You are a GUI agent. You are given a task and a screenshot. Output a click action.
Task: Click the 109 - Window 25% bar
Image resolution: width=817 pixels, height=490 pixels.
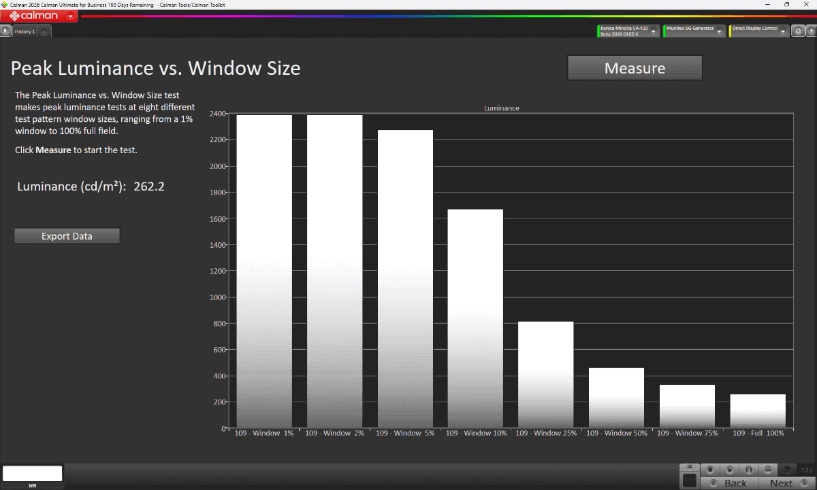tap(545, 375)
